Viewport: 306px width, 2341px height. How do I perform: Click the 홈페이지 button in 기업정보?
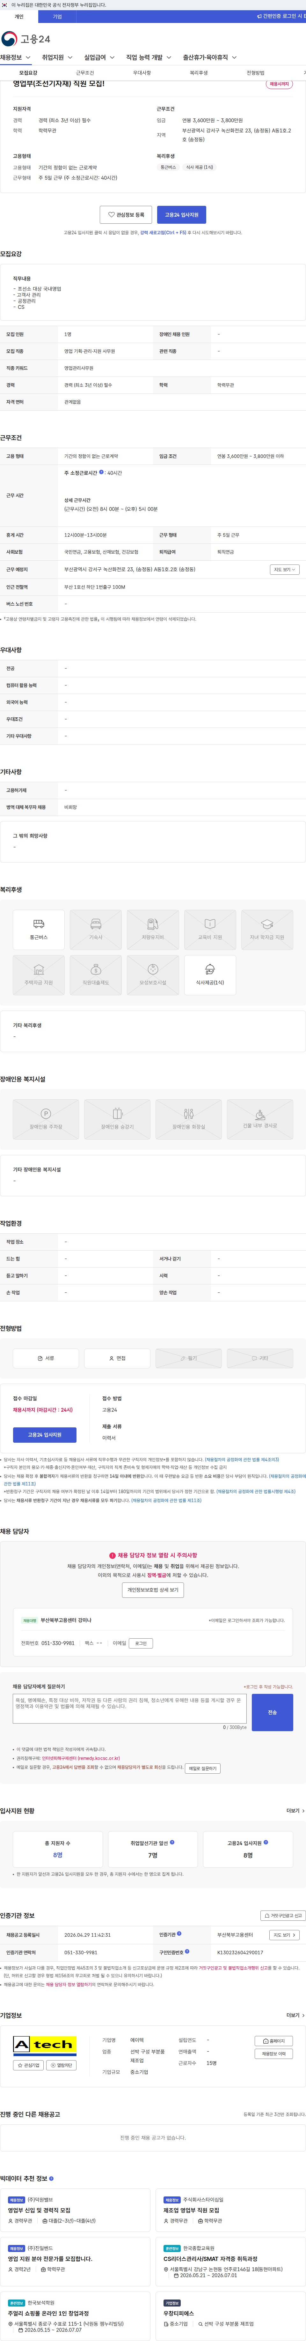click(x=273, y=2041)
